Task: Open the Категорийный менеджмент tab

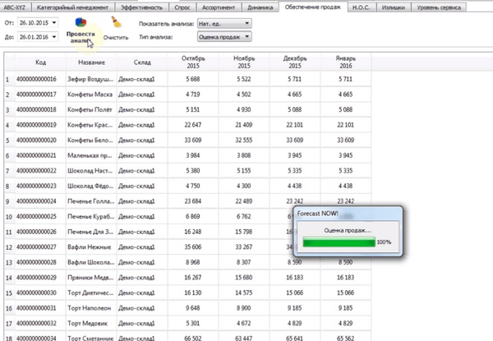Action: [x=72, y=7]
